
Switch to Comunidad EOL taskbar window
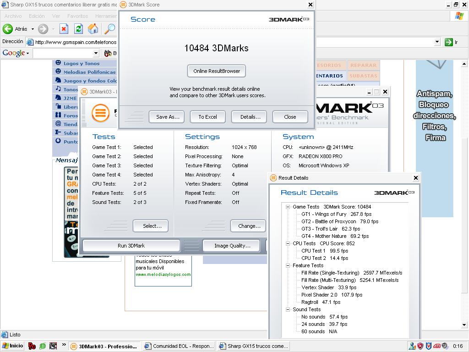(x=179, y=346)
